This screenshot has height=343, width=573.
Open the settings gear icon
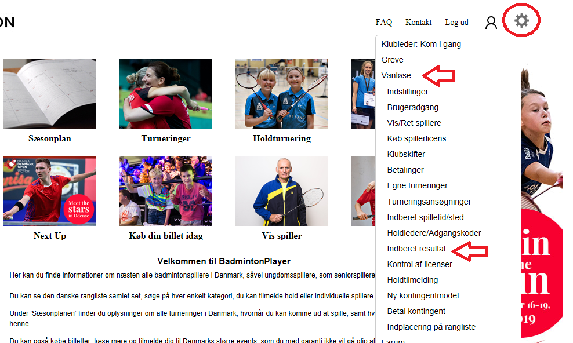click(521, 21)
